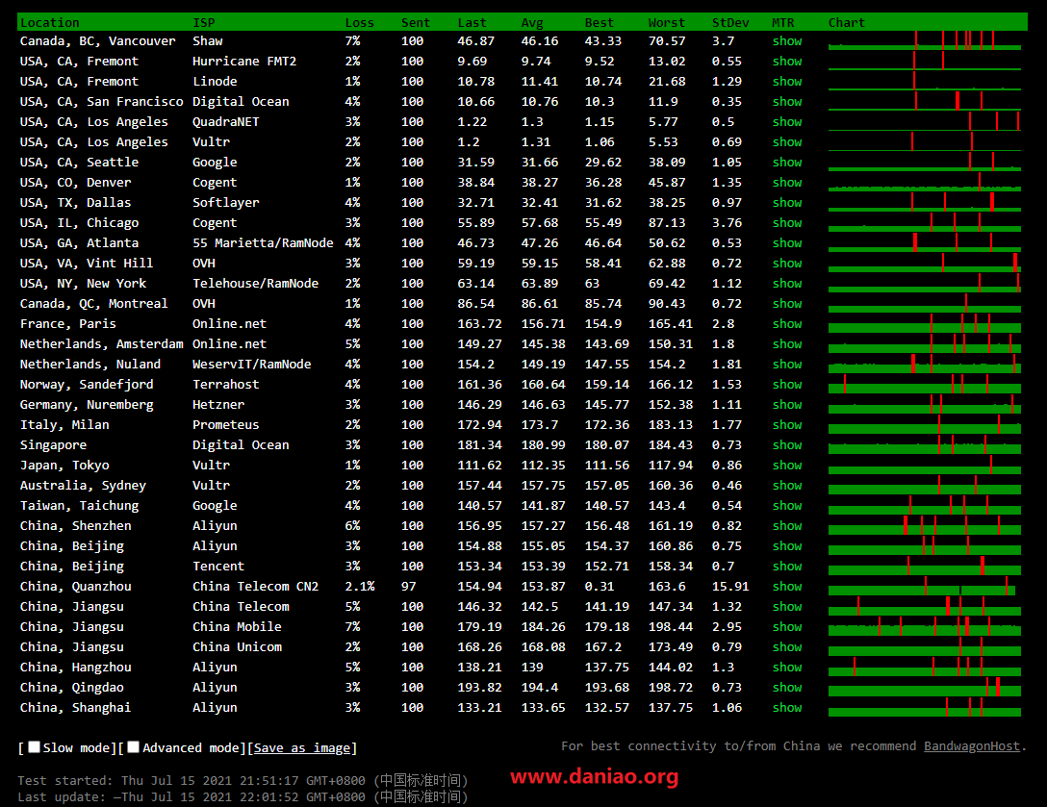Viewport: 1047px width, 807px height.
Task: Show MTR for Netherlands, Nuland
Action: click(x=786, y=364)
